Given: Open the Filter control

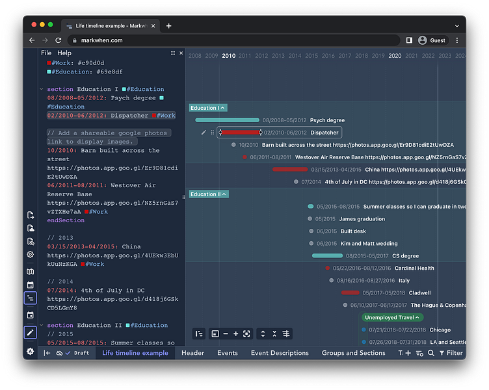Looking at the screenshot, I should coord(451,353).
